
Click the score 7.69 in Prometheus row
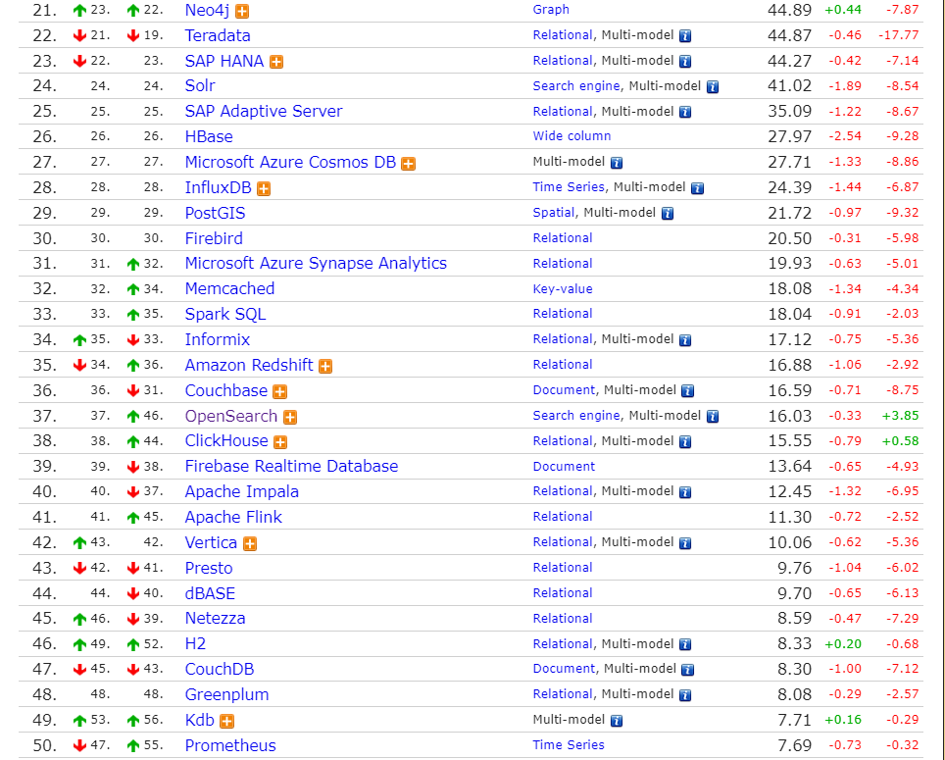click(794, 746)
